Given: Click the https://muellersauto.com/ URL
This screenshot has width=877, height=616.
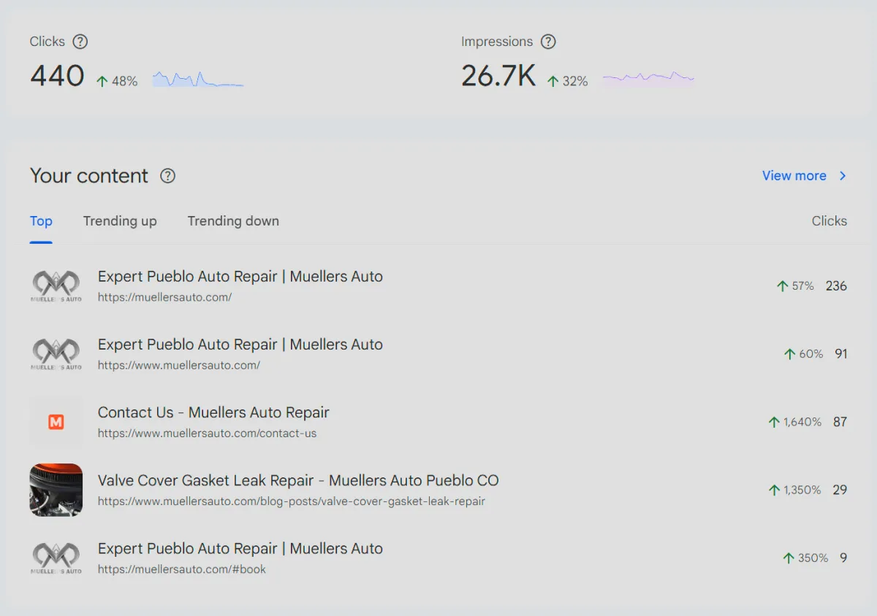Looking at the screenshot, I should [165, 297].
